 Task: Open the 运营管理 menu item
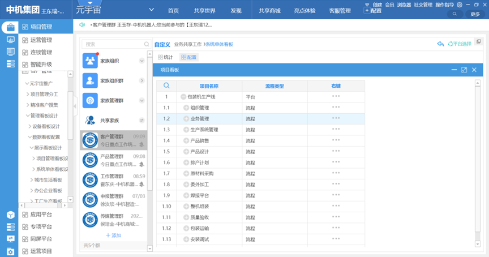[41, 40]
